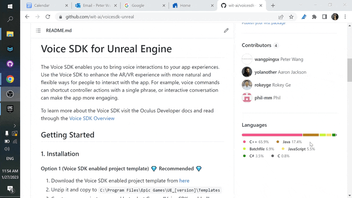Open OBS Studio from the taskbar
Screen dimensions: 352x198
[10, 94]
